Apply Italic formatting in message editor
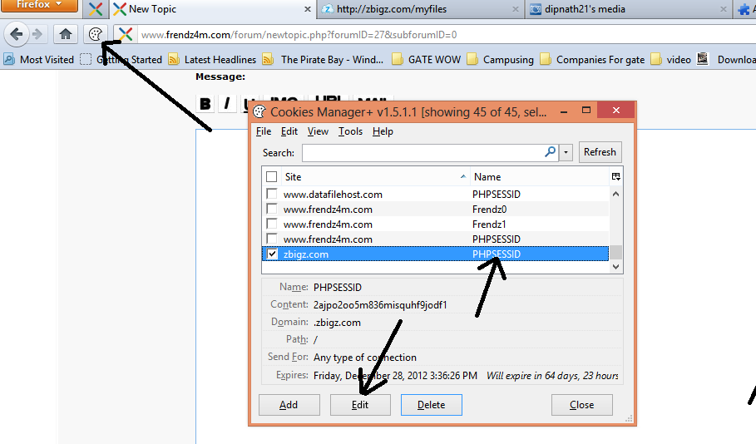Image resolution: width=756 pixels, height=444 pixels. (226, 104)
